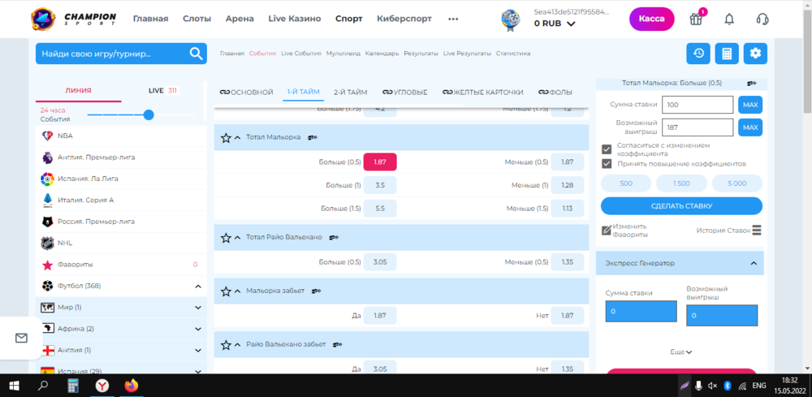The width and height of the screenshot is (812, 397).
Task: Click the search magnifier icon
Action: [x=196, y=54]
